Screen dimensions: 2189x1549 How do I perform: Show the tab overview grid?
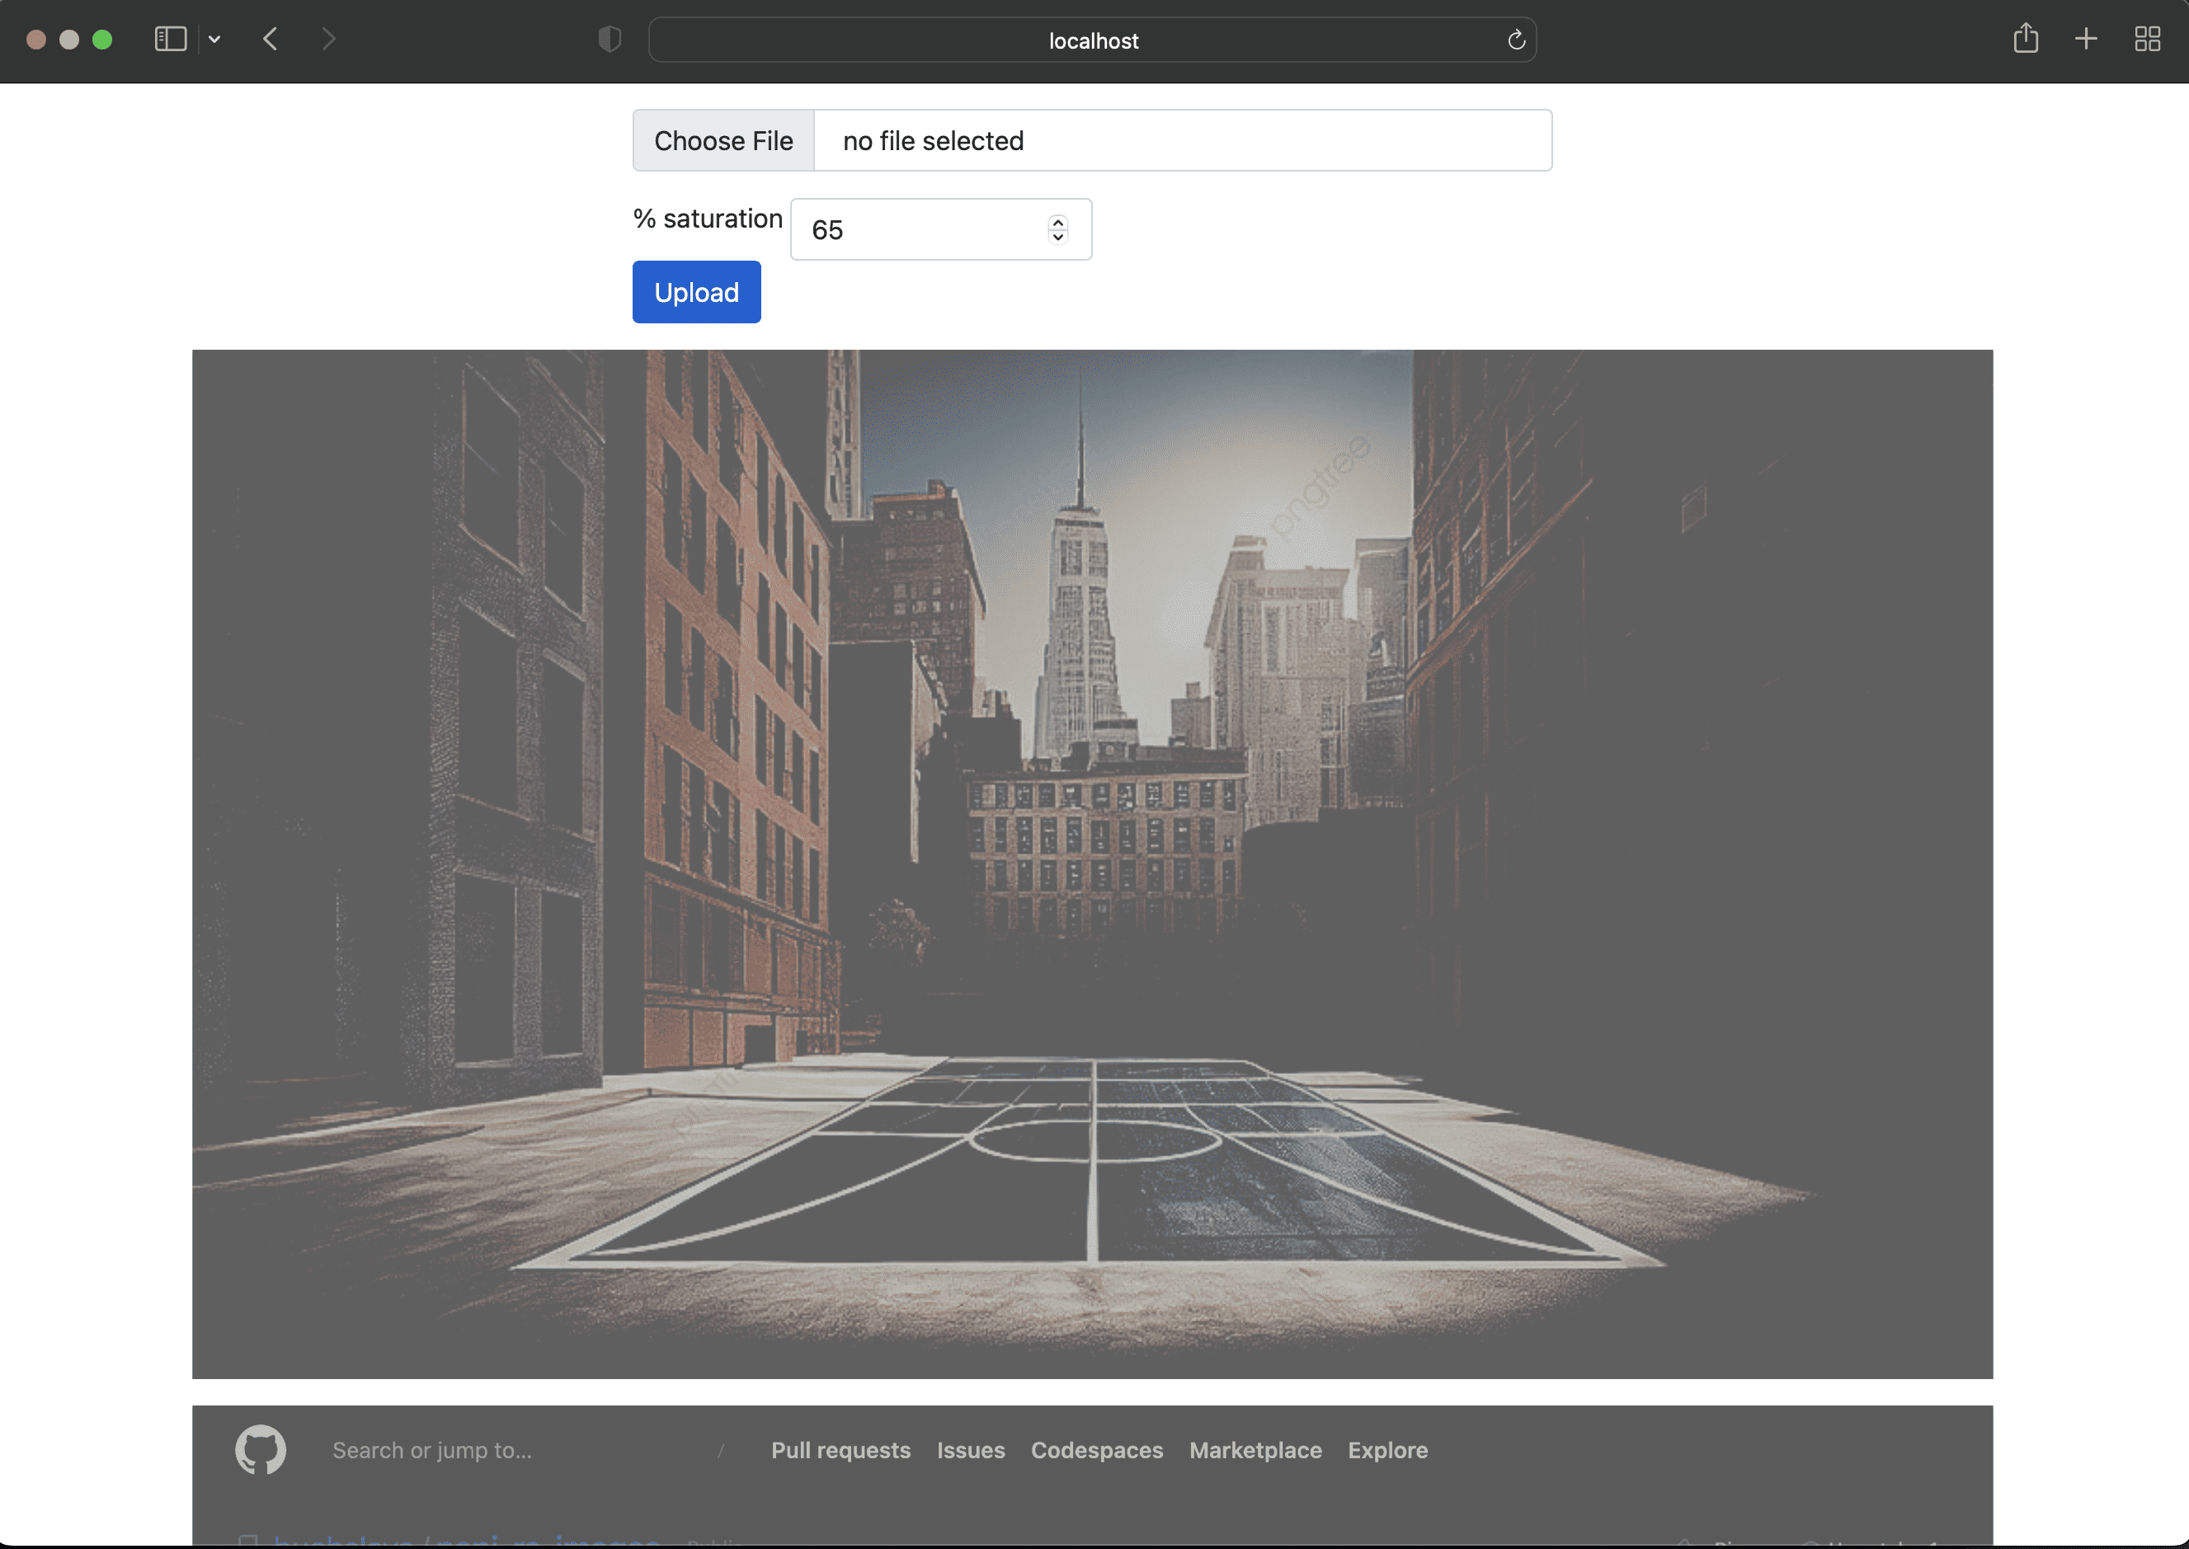2146,39
